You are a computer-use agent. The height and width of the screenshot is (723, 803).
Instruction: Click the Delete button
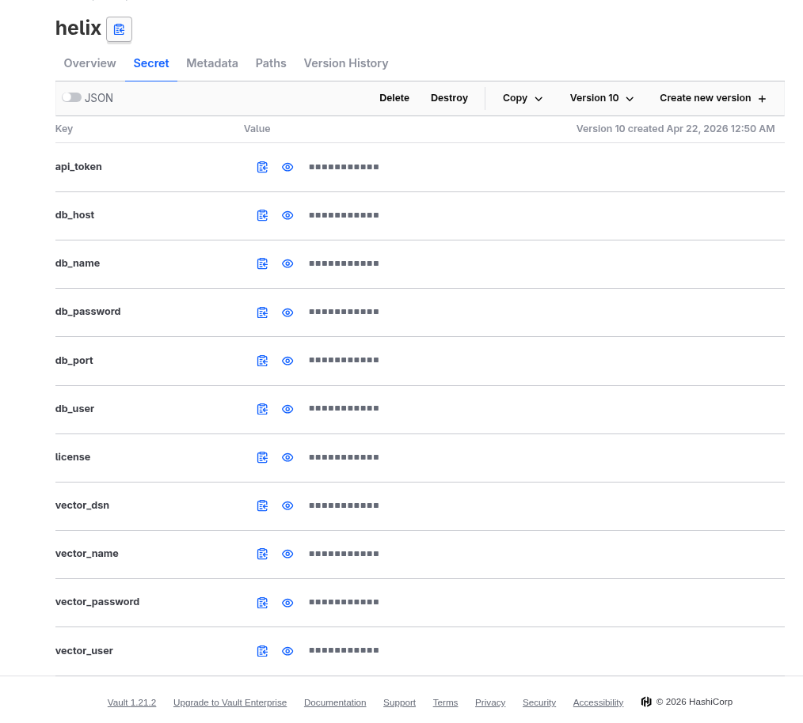[394, 98]
